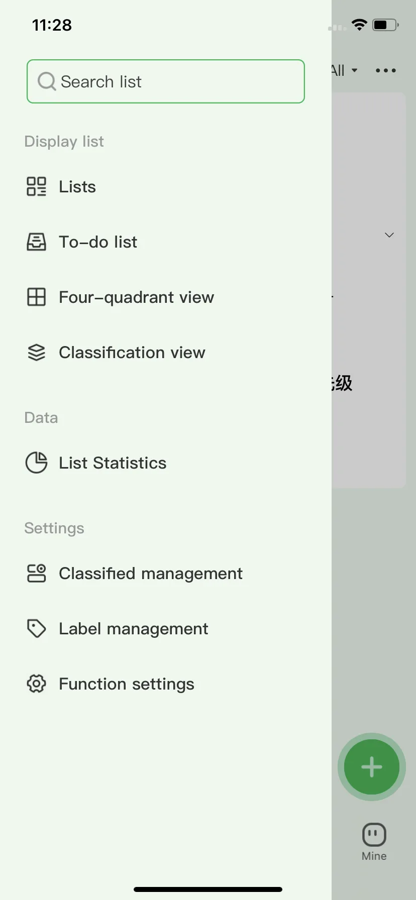
Task: Click the Label management tag icon
Action: 36,628
